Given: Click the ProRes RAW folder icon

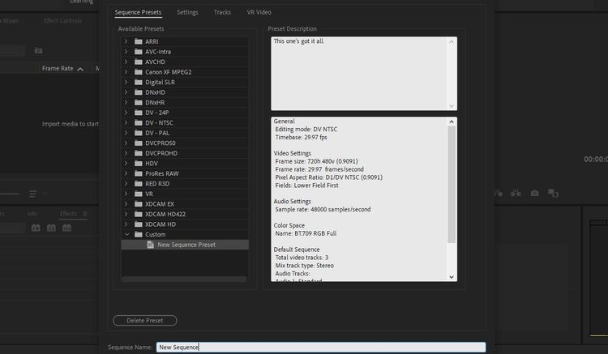Looking at the screenshot, I should [x=139, y=173].
